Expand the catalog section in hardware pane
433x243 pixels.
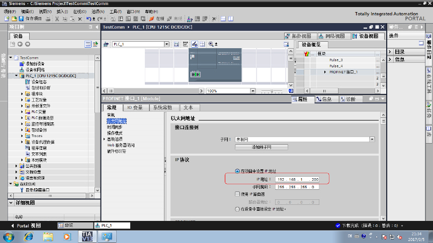[390, 52]
